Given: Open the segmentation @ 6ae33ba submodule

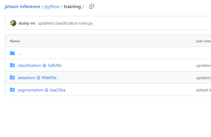Looking at the screenshot, I should click(41, 90).
